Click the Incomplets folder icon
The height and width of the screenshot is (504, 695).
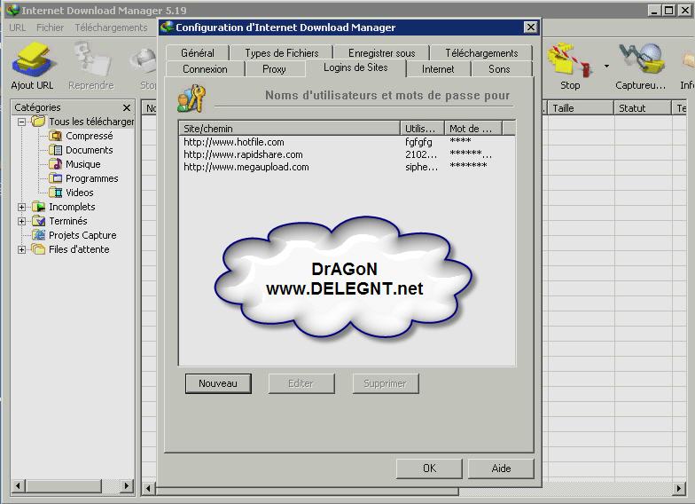point(39,207)
